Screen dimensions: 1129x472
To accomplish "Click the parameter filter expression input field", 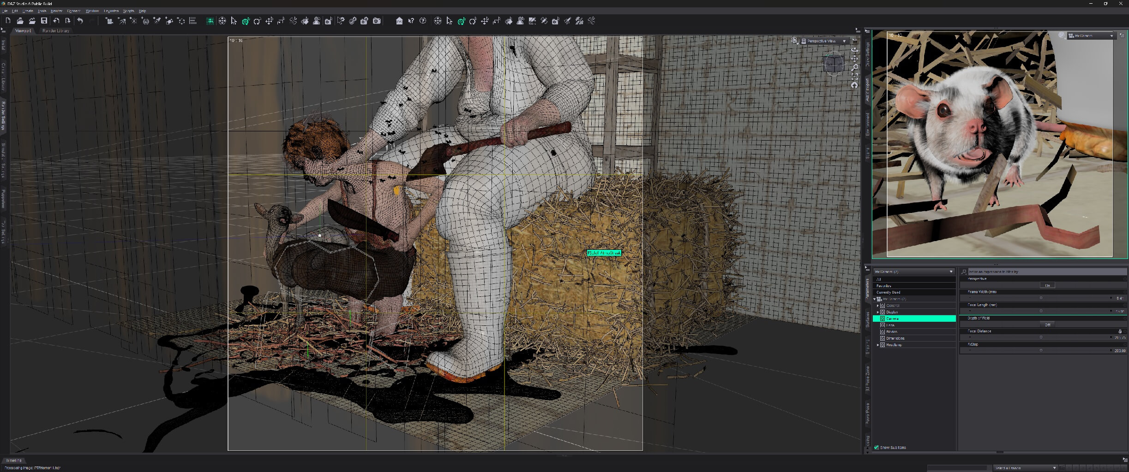I will (x=1047, y=272).
